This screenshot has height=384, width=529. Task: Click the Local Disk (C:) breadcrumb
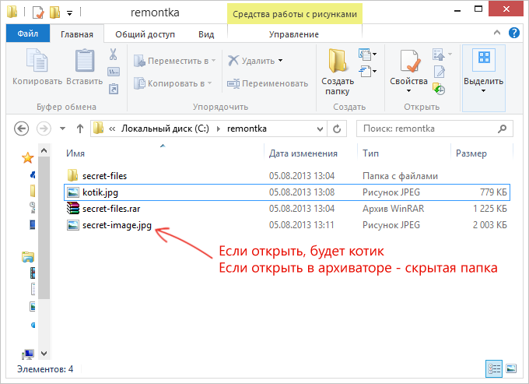coord(165,129)
